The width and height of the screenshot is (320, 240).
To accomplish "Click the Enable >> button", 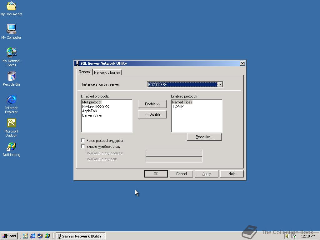I will tap(152, 104).
